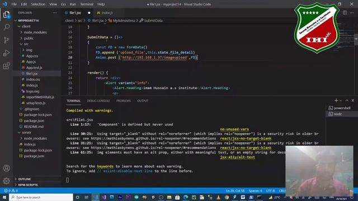Create a new terminal with plus icon
The image size is (358, 201).
click(x=336, y=100)
